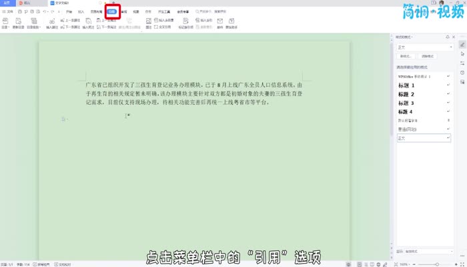Image resolution: width=467 pixels, height=267 pixels.
Task: Toggle 拼写检查 spell check in status bar
Action: point(35,264)
